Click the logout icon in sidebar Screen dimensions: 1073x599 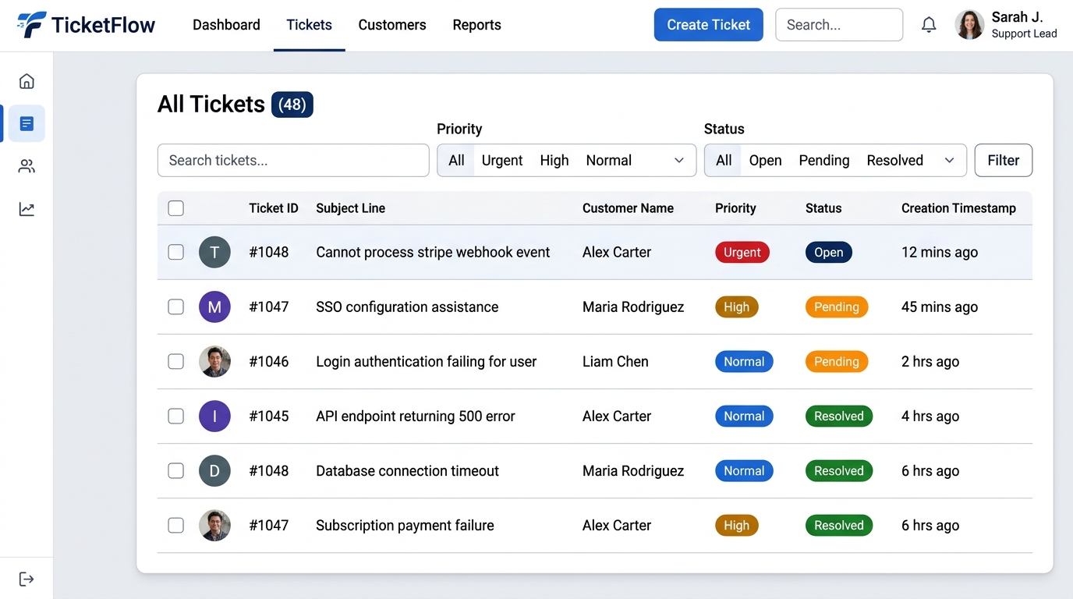27,579
